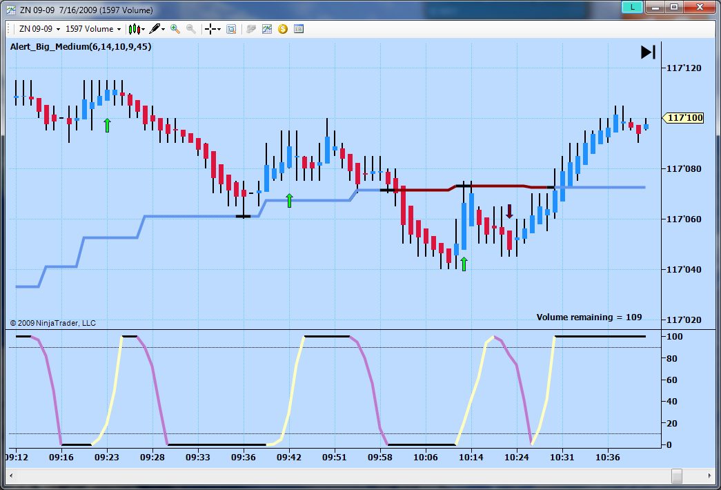The image size is (721, 490).
Task: Click the right horizontal scrollbar arrow
Action: [709, 476]
